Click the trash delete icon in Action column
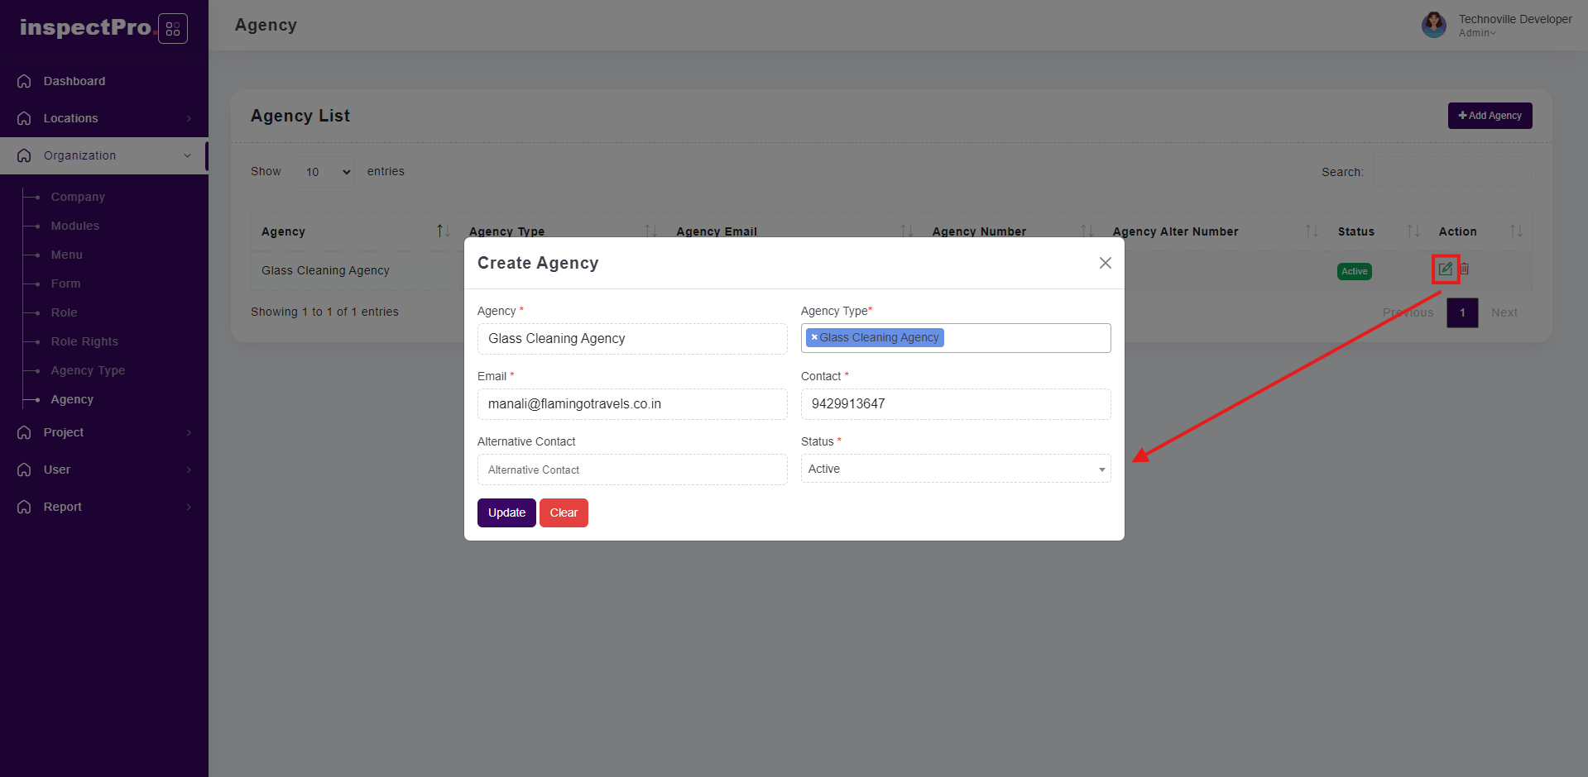The image size is (1588, 777). 1465,269
